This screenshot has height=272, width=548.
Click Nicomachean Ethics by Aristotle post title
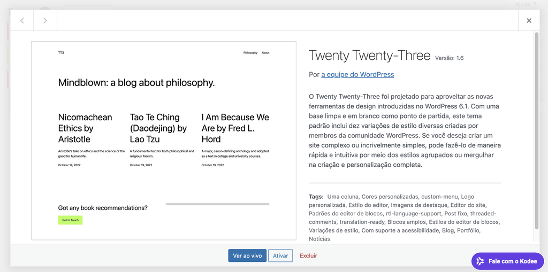click(x=85, y=128)
